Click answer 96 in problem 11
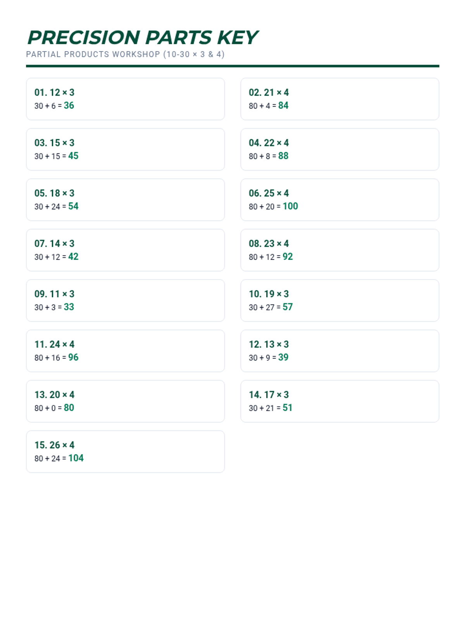This screenshot has width=465, height=620. [x=73, y=357]
